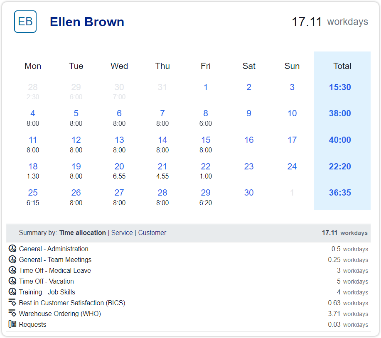Open calendar day 20
The height and width of the screenshot is (338, 381).
[119, 167]
